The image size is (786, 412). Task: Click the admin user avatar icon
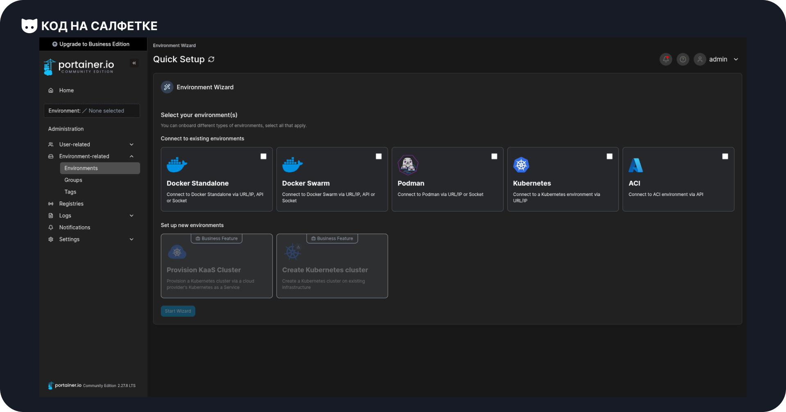click(x=700, y=59)
